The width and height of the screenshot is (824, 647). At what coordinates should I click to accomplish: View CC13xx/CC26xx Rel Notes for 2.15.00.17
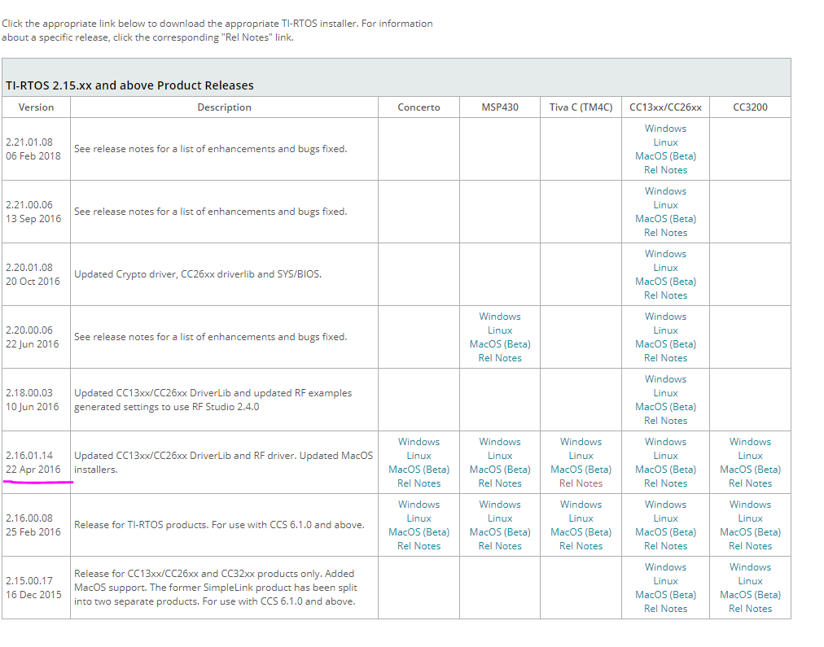(665, 609)
